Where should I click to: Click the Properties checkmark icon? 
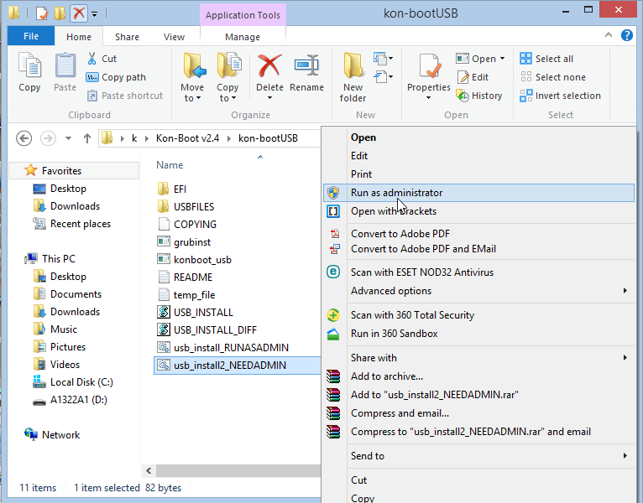click(429, 65)
